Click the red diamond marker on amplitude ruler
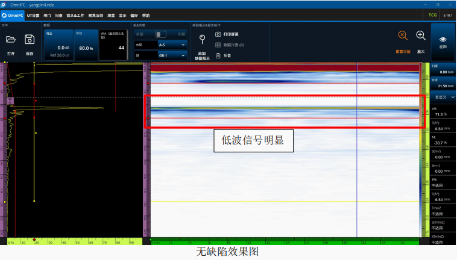 34,240
